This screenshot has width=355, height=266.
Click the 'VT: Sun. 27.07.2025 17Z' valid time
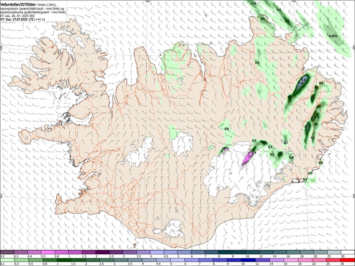tap(17, 19)
